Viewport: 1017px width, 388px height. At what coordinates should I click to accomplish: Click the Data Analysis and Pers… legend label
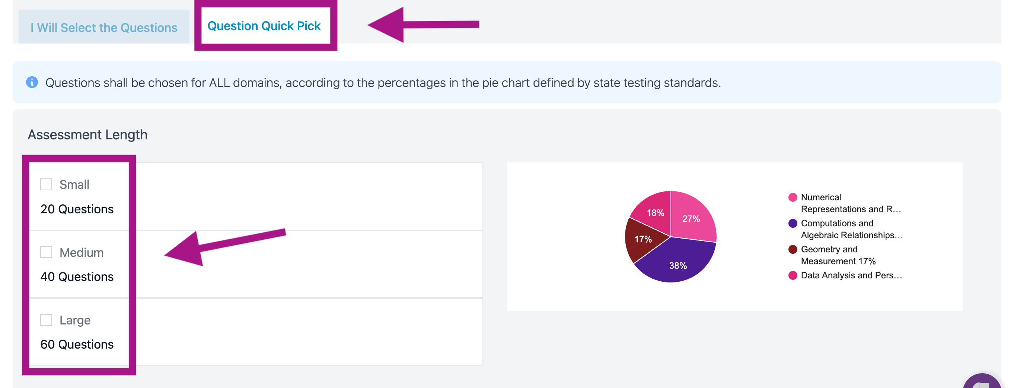852,275
